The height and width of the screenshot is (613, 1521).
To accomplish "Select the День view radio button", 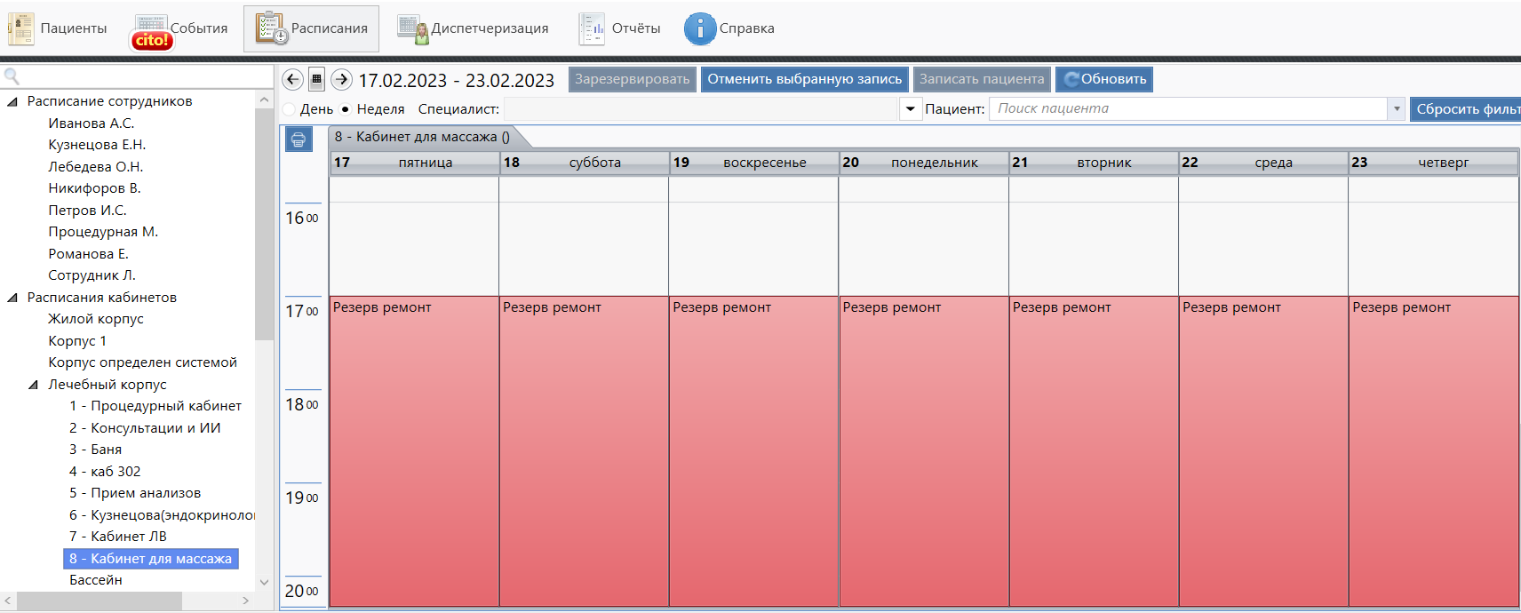I will [x=290, y=109].
